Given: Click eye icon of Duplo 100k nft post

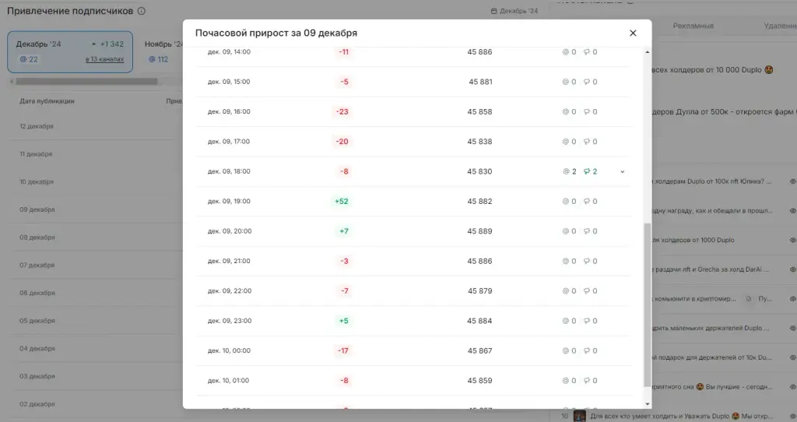Looking at the screenshot, I should tap(792, 181).
